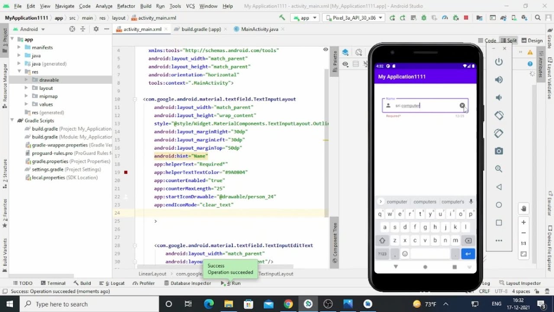Click the emulator Back triangle button

[499, 187]
